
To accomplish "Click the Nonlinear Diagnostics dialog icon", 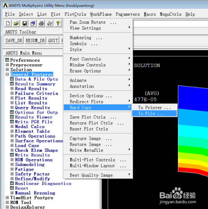I will pyautogui.click(x=12, y=183).
